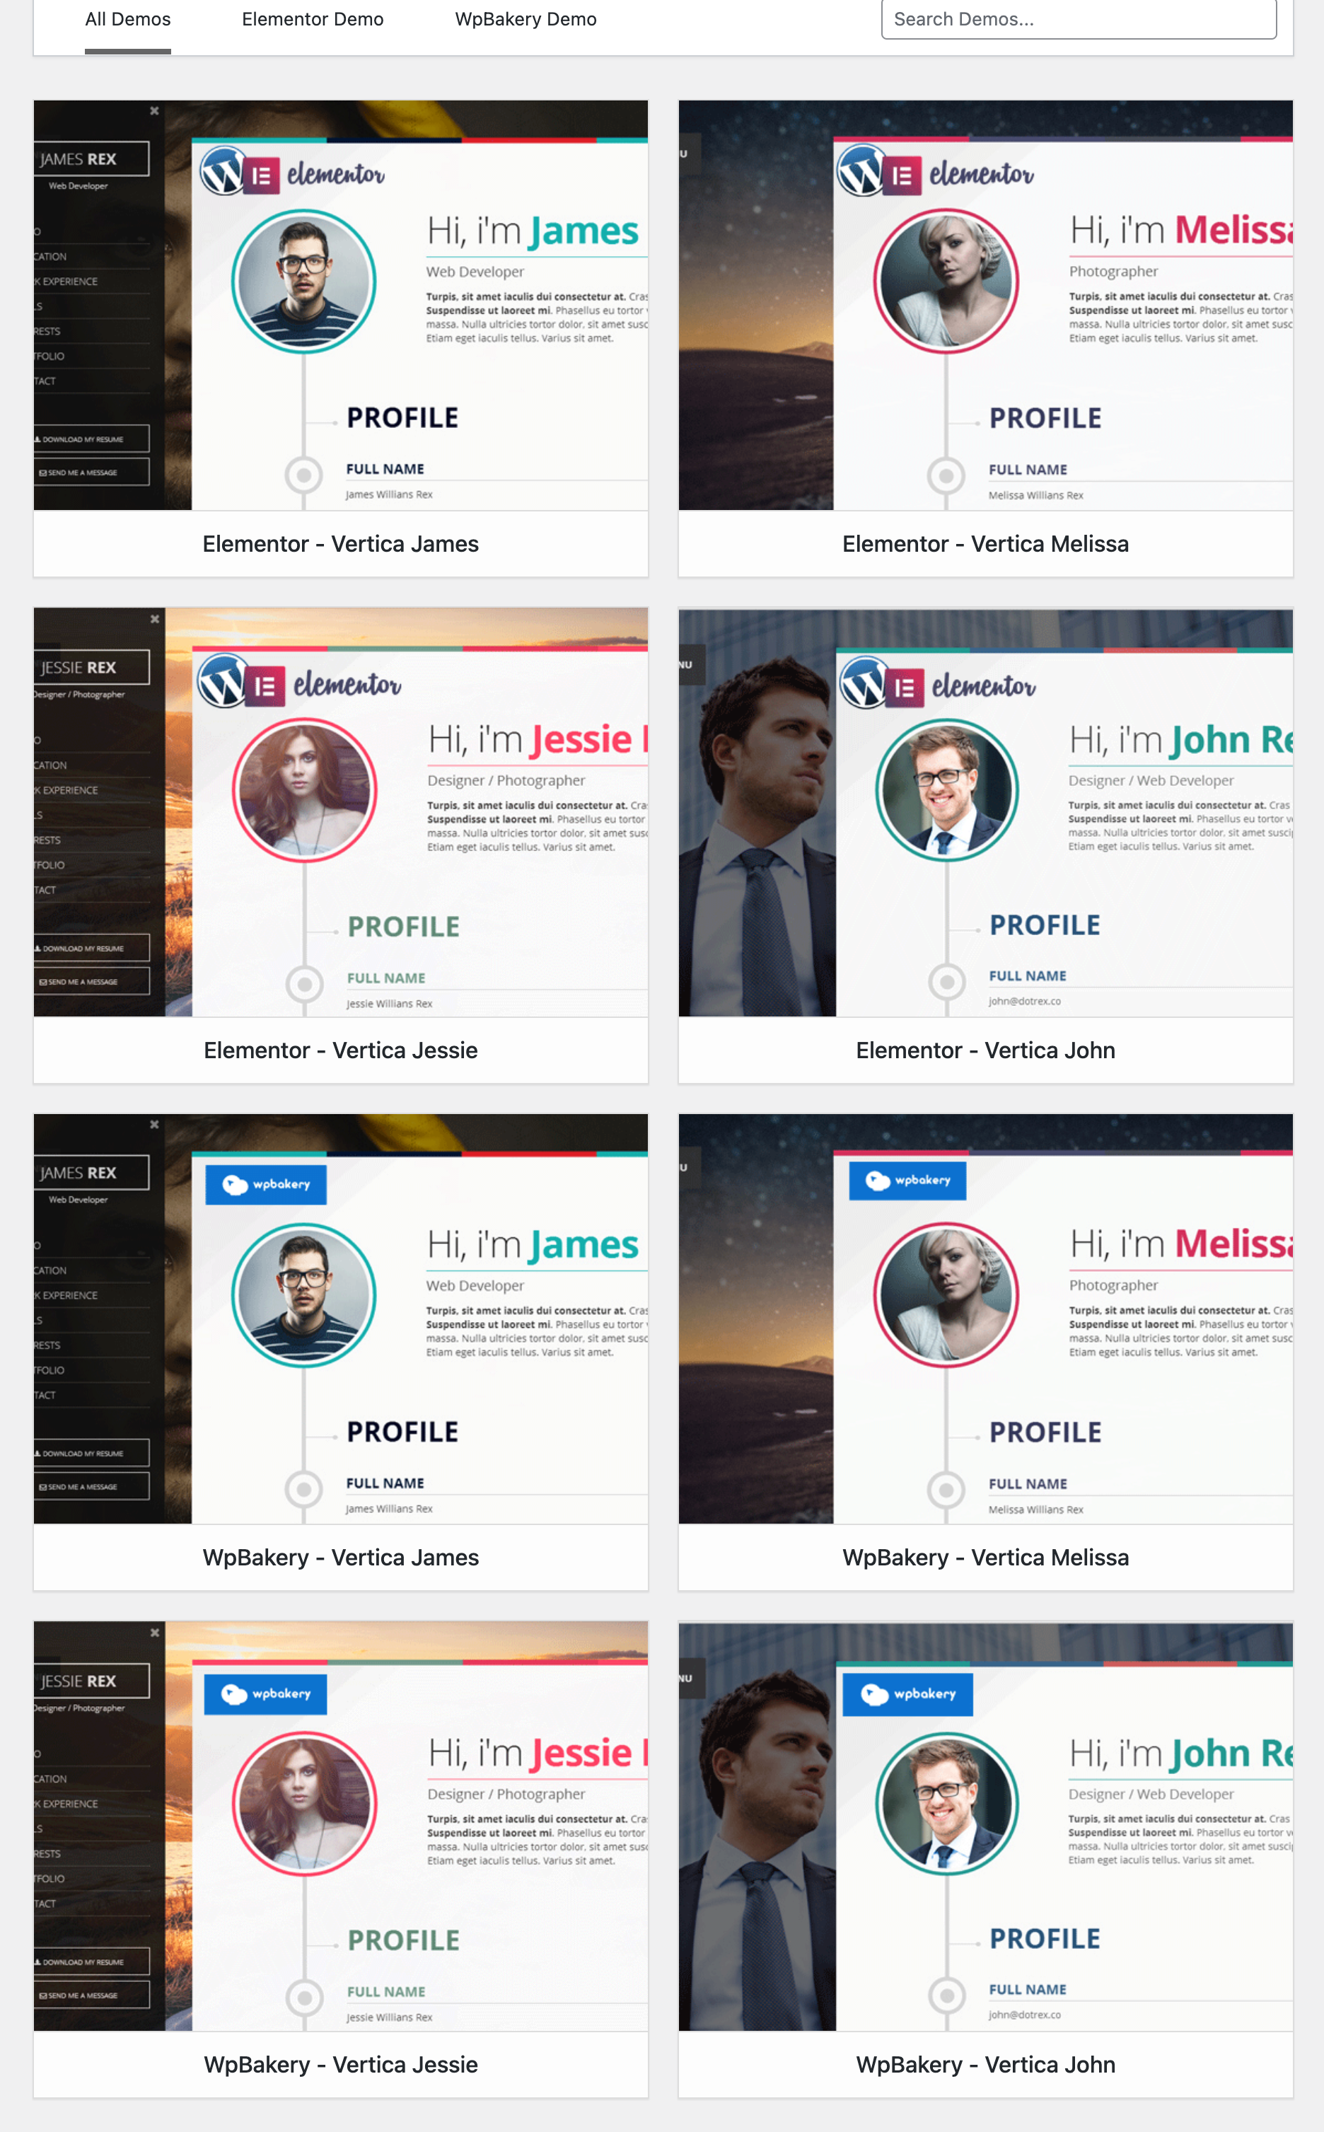Click the Elementor logo on Vertica Melissa demo
The width and height of the screenshot is (1324, 2132).
coord(935,173)
